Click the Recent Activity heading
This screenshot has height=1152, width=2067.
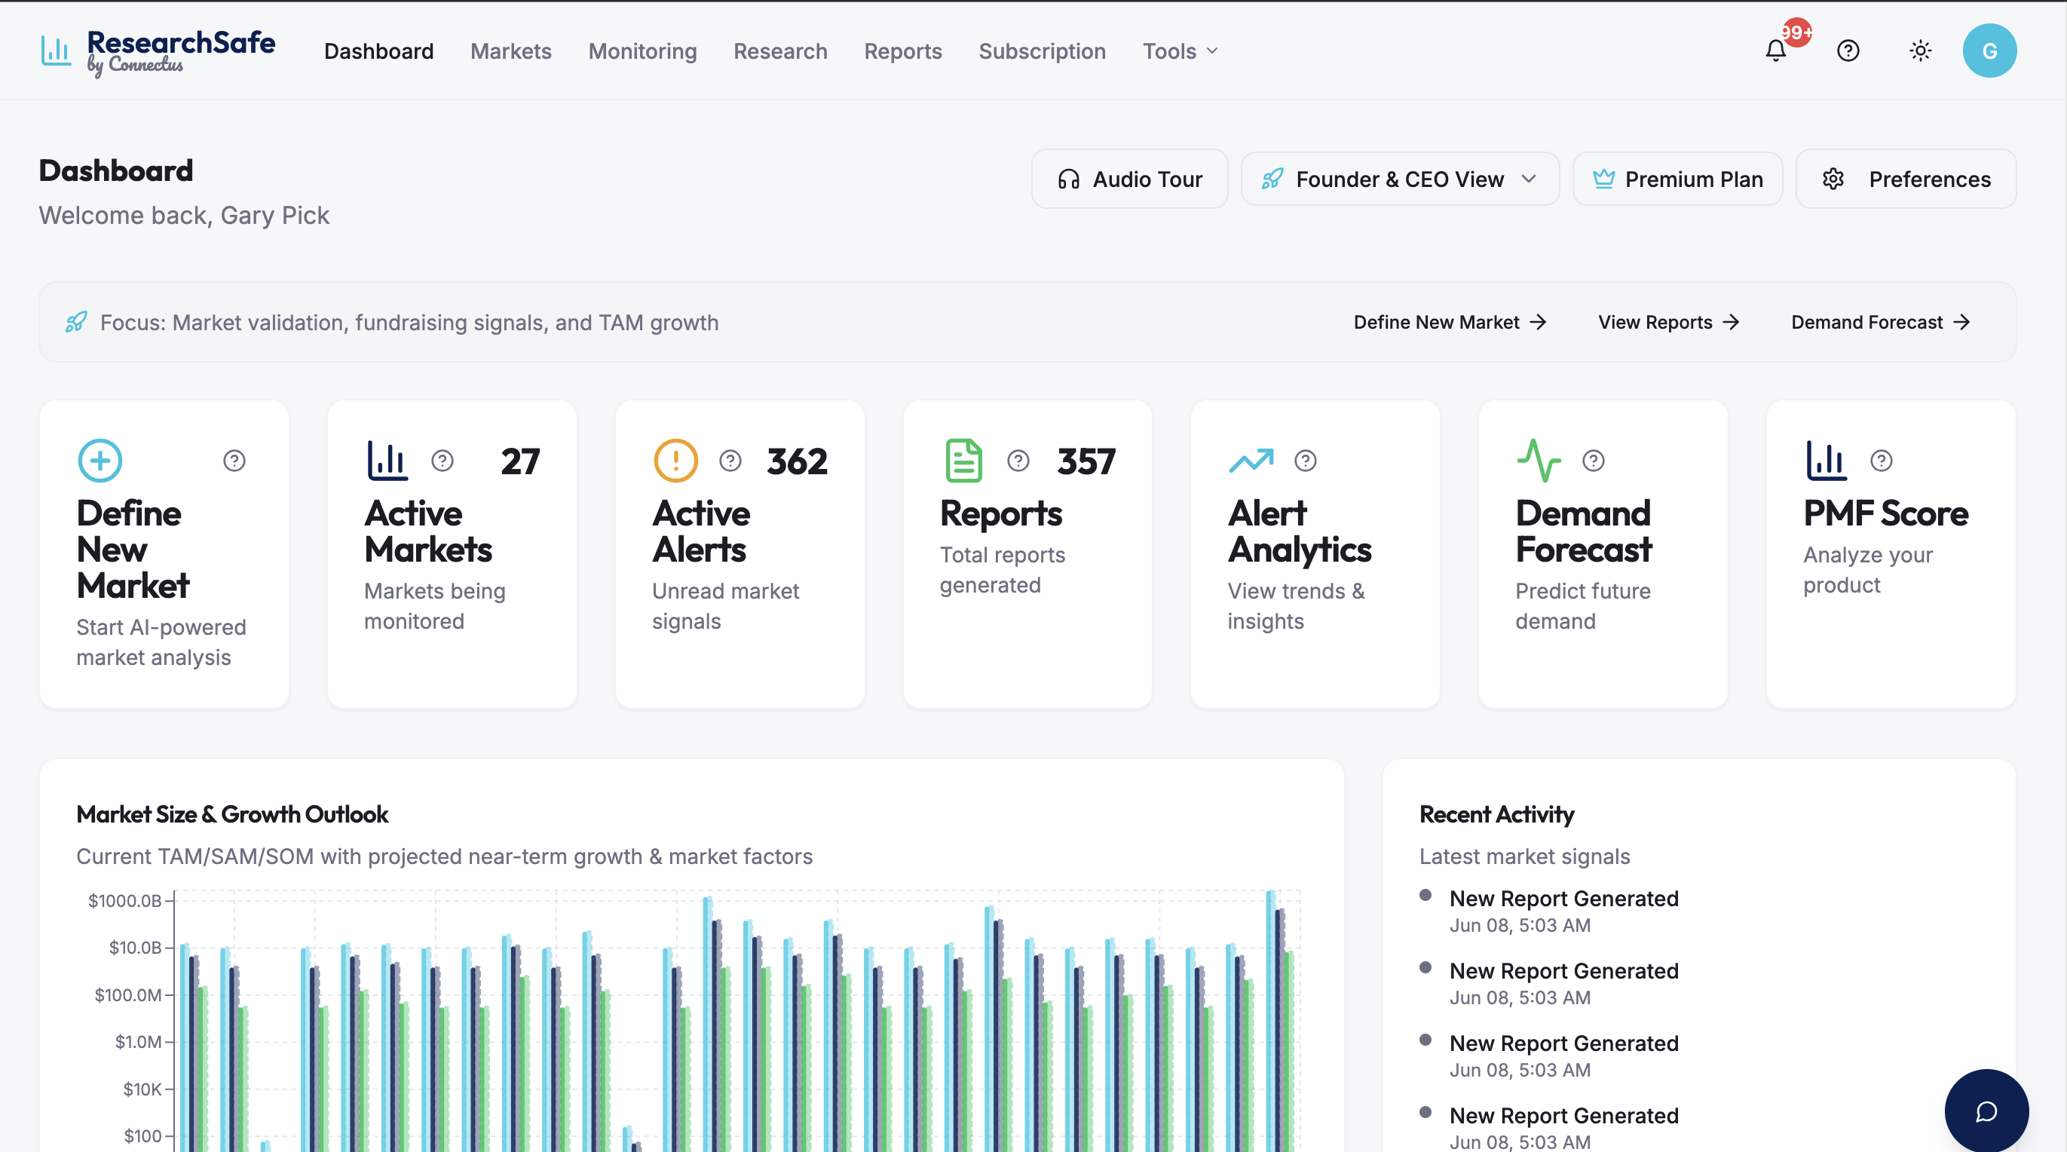tap(1496, 813)
